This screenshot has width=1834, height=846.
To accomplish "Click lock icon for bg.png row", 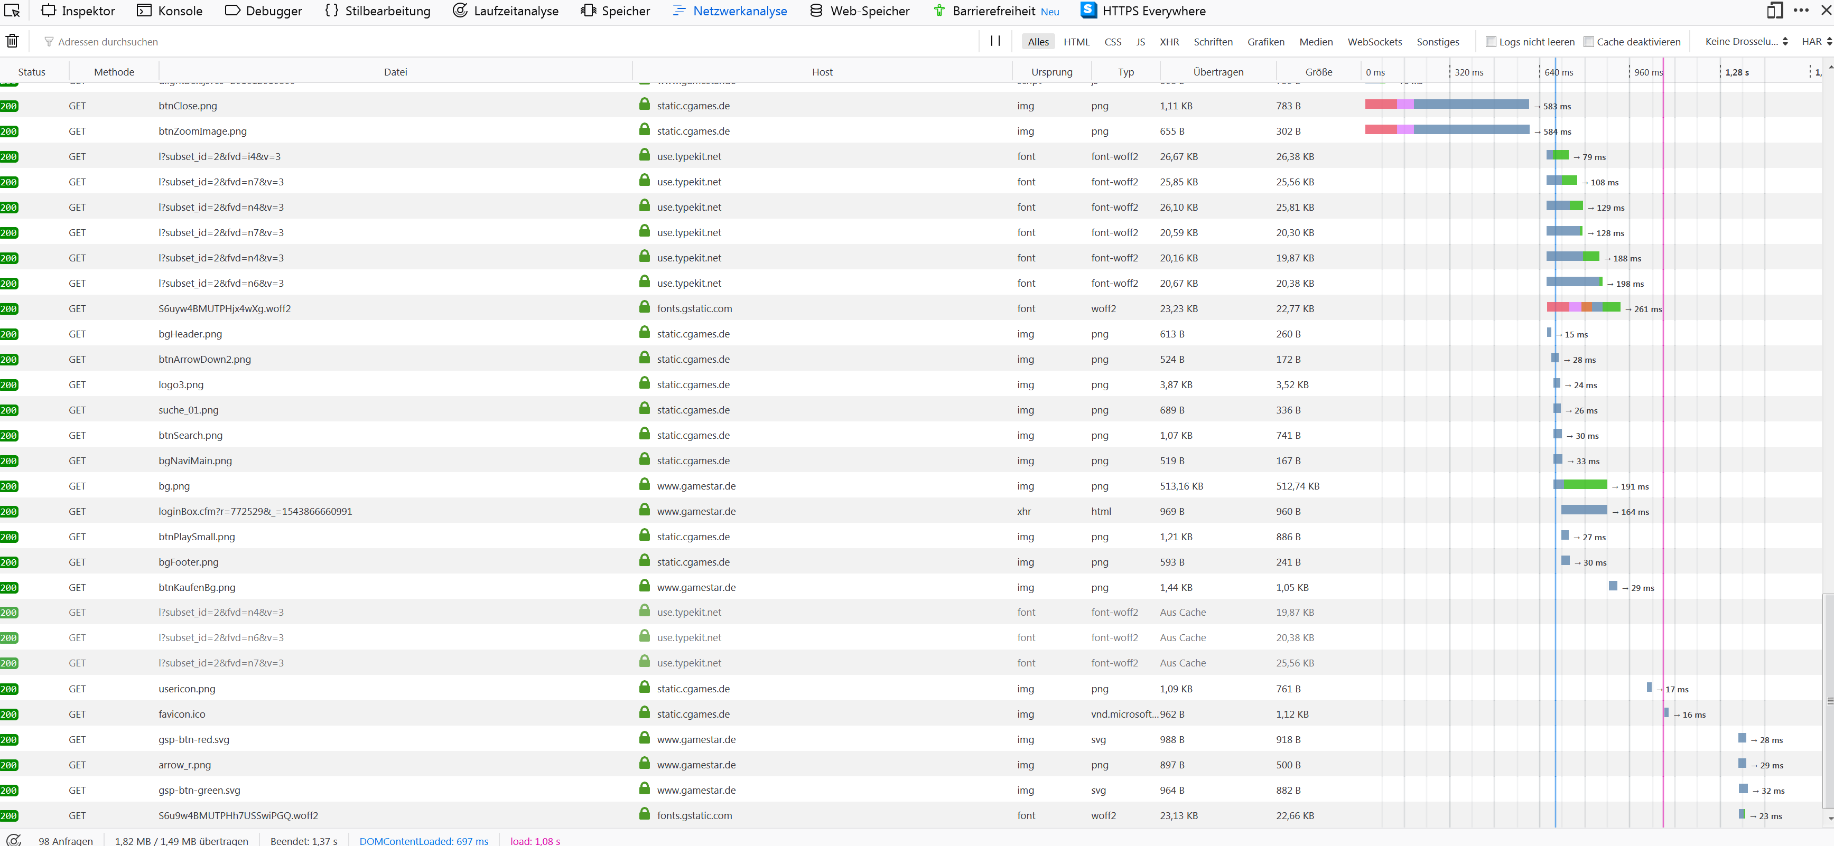I will pyautogui.click(x=644, y=485).
